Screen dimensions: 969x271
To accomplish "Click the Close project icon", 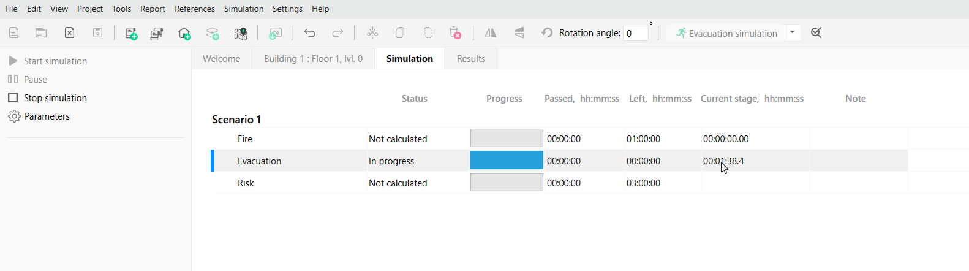I will coord(69,33).
